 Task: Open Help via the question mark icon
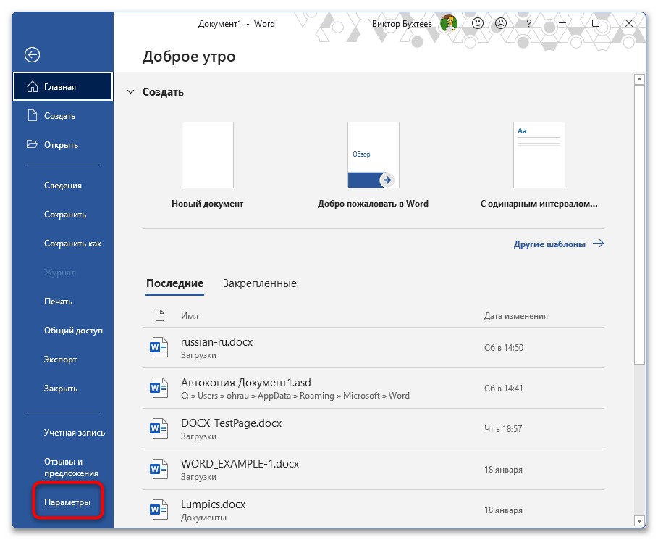coord(528,23)
